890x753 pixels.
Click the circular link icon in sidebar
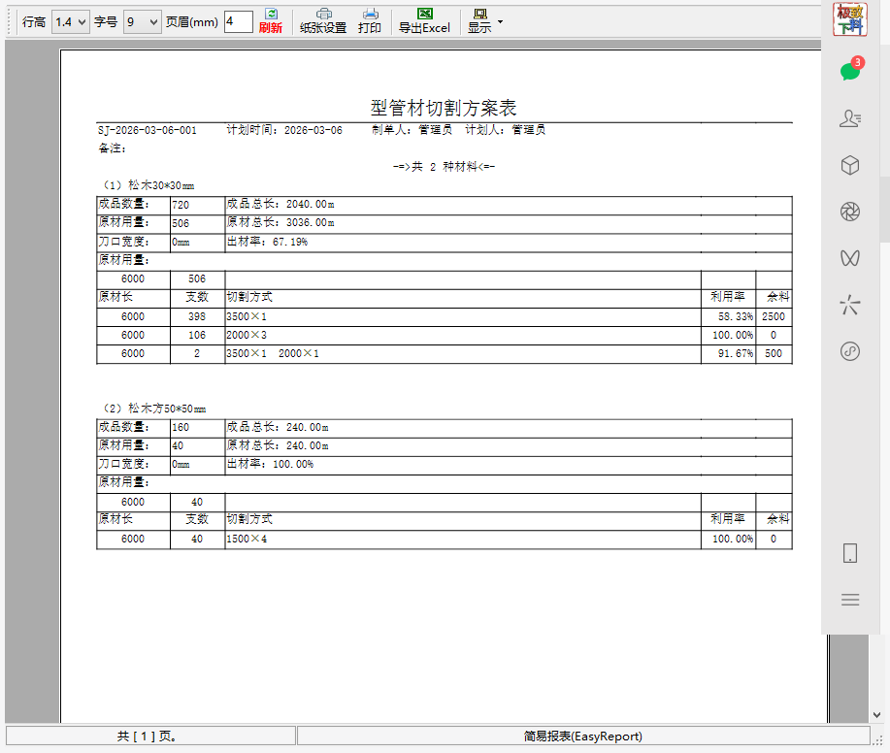coord(850,351)
